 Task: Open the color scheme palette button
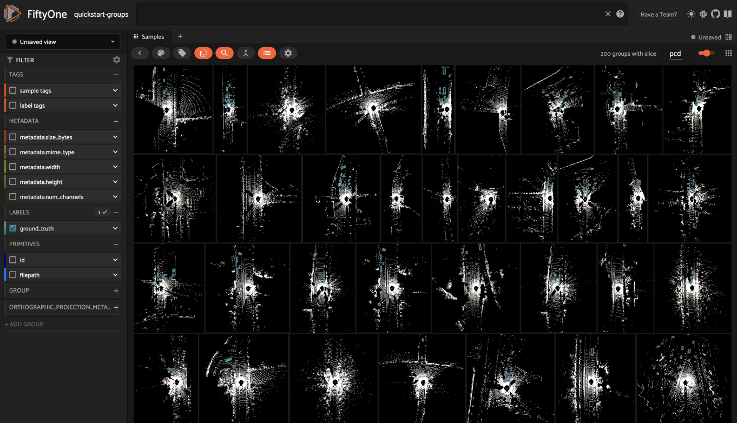pos(161,53)
